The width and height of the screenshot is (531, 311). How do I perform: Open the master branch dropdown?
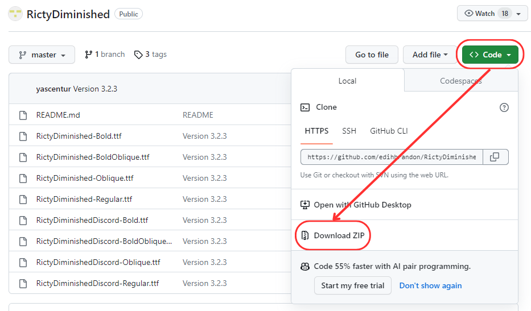[42, 55]
